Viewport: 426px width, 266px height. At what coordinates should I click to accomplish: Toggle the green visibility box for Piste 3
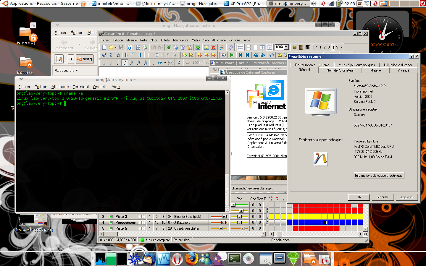pyautogui.click(x=111, y=217)
